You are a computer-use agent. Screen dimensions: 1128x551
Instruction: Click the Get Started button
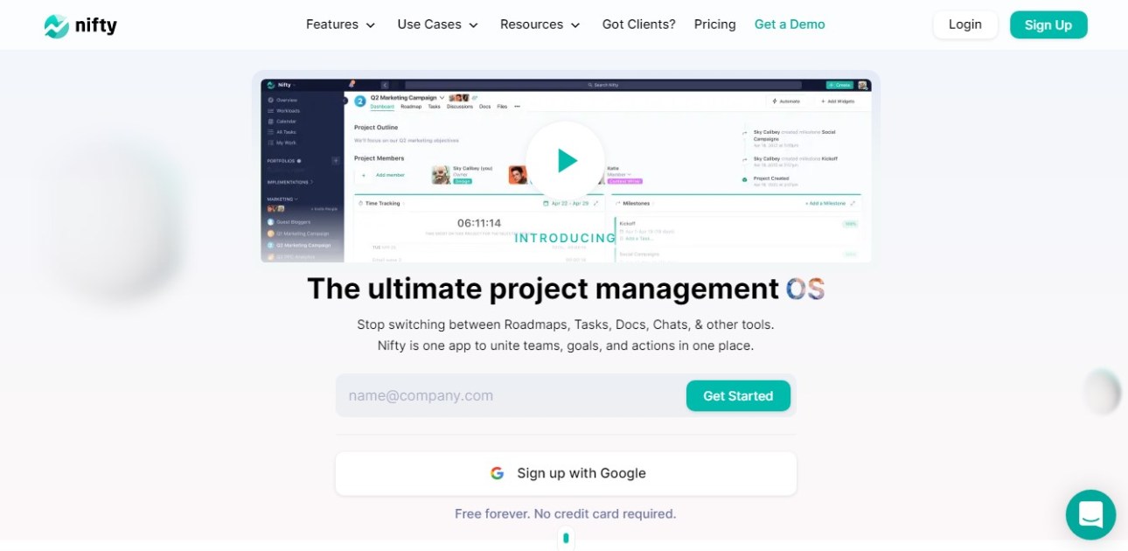738,395
